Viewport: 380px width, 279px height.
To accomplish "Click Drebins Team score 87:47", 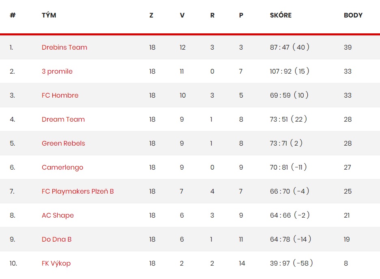I will tap(280, 47).
